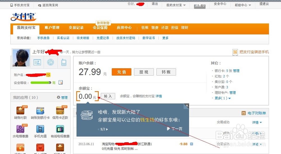Click the 提现 withdraw button

[x=144, y=72]
